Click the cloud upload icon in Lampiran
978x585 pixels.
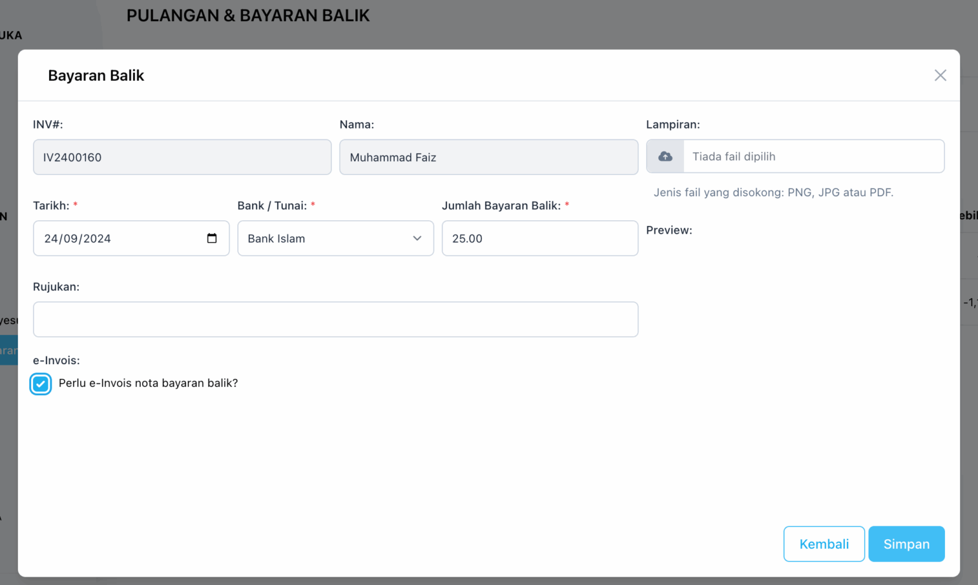pos(665,157)
